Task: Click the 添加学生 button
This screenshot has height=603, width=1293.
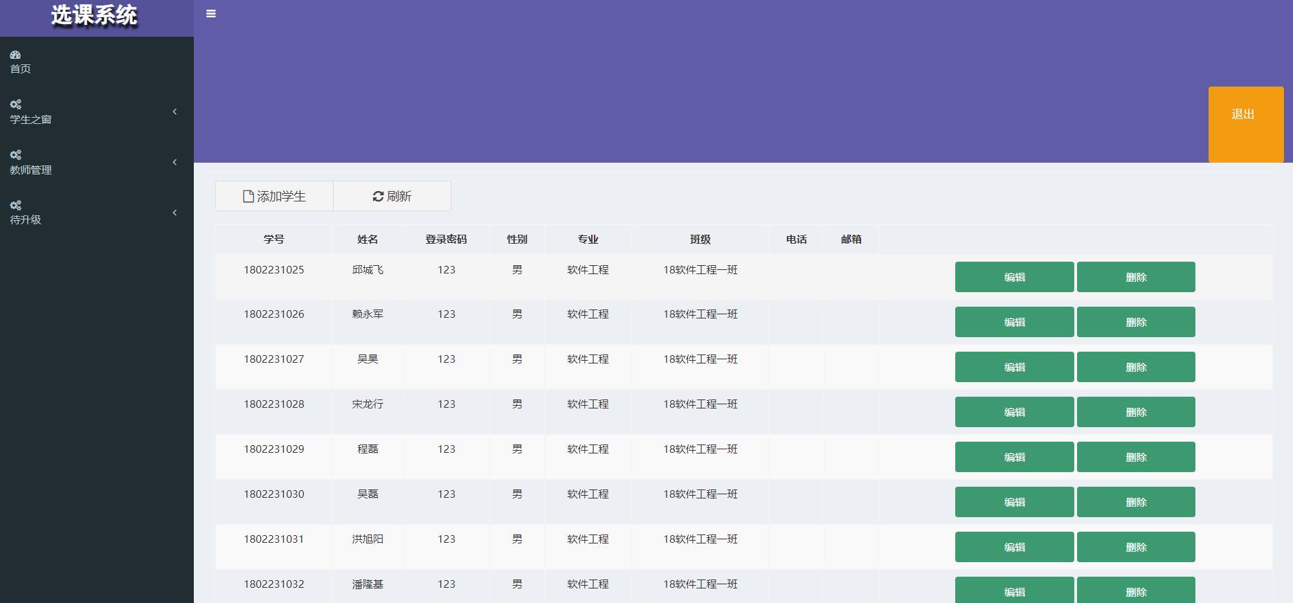Action: 274,196
